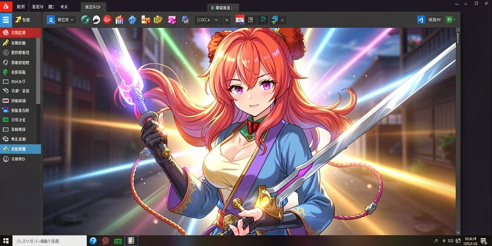Click the red circular toolbar icon
492x246 pixels.
[107, 20]
